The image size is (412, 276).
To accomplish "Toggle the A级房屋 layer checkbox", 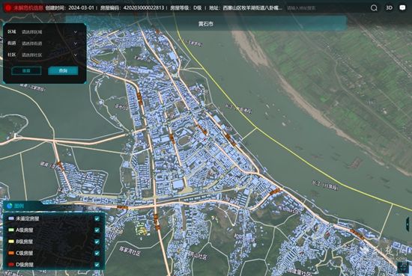I will point(97,230).
